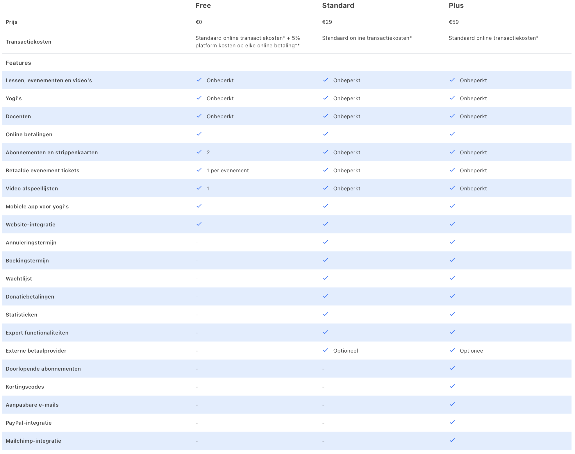Click Plus checkmark for Boekingstermijn
575x454 pixels.
[452, 260]
